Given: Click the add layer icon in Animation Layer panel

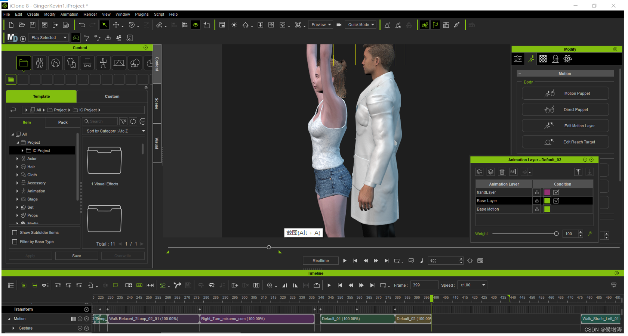Looking at the screenshot, I should tap(479, 172).
